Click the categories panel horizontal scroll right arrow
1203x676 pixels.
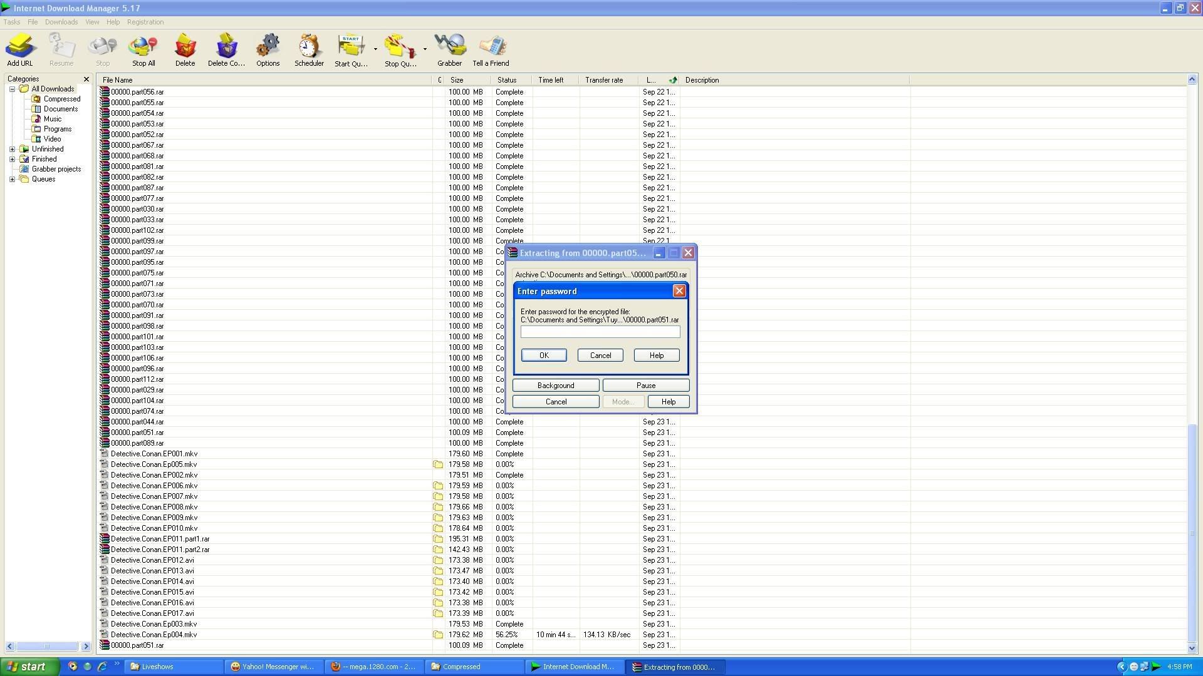point(86,646)
